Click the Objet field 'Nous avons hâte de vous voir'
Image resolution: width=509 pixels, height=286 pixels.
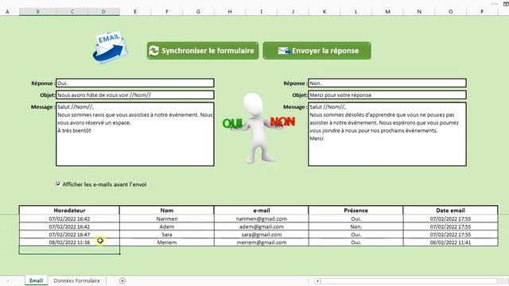pos(135,95)
